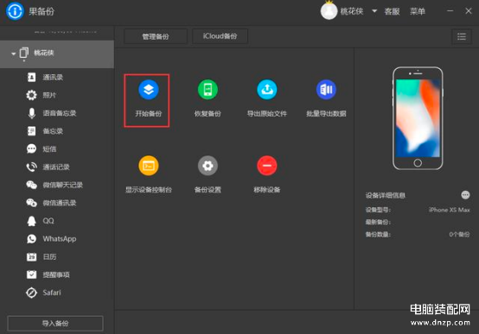Select the 导出原始文件 export icon

(x=267, y=90)
